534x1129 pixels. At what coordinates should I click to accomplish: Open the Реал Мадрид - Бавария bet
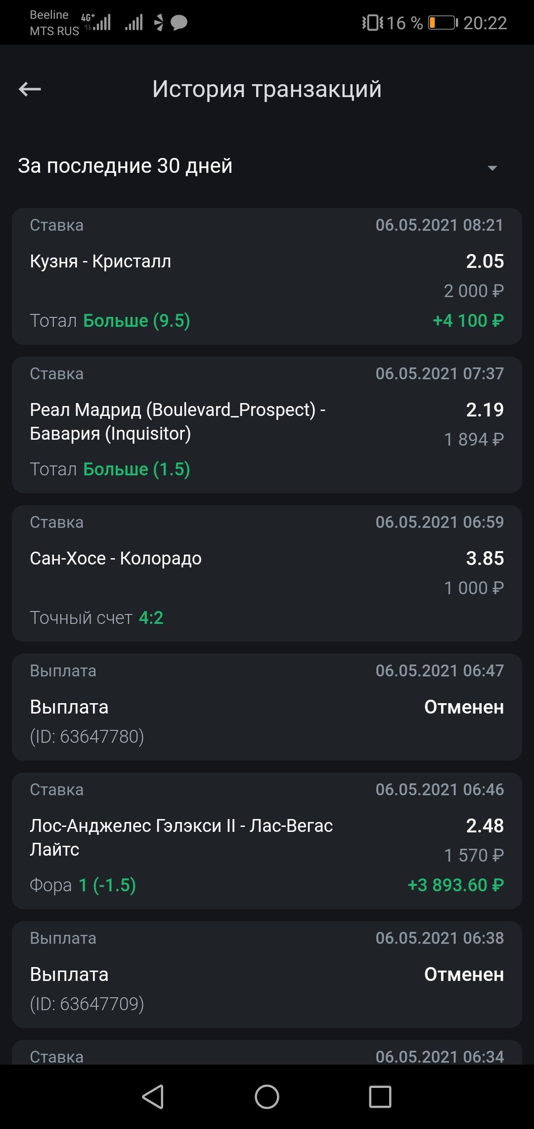[x=267, y=424]
